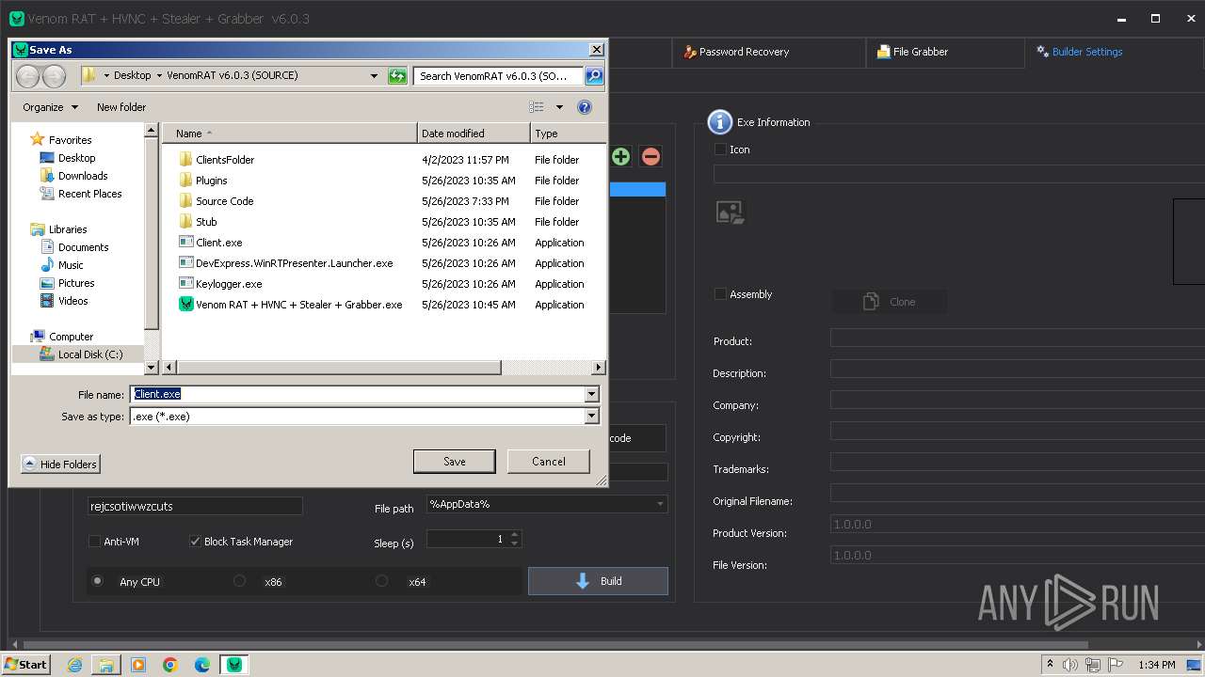Select the Any CPU radio button

[x=97, y=581]
